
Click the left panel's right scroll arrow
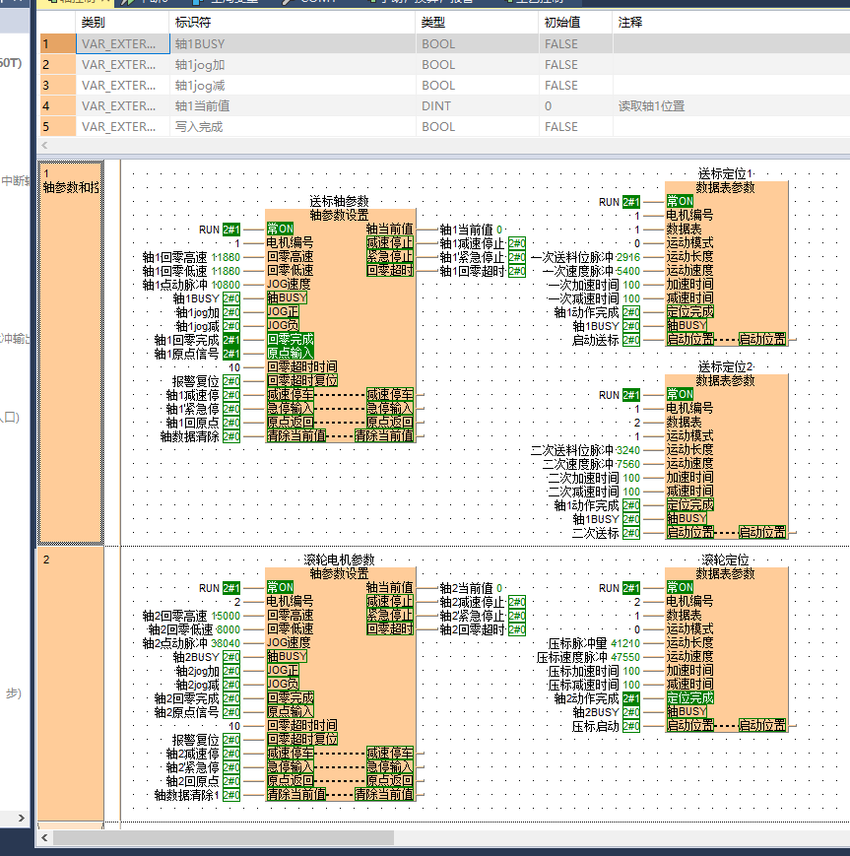tap(22, 819)
